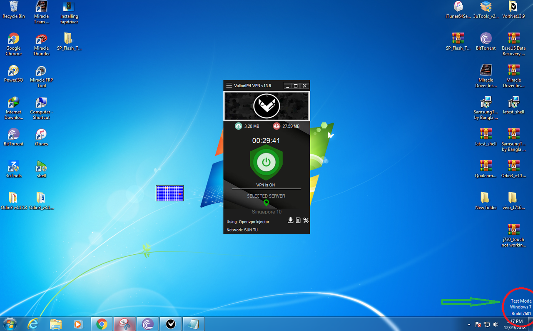Image resolution: width=533 pixels, height=331 pixels.
Task: Select the installing tapdriver file icon
Action: (69, 13)
